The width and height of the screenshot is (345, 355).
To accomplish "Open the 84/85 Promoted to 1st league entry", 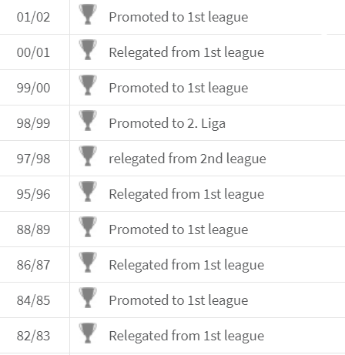I will click(179, 300).
